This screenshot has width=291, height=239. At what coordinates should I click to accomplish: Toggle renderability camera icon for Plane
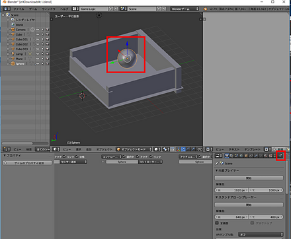47,59
